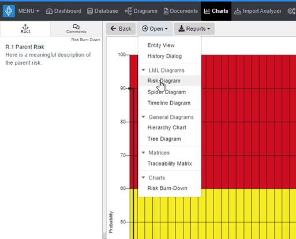This screenshot has height=239, width=296.
Task: Click the Back button
Action: (121, 29)
